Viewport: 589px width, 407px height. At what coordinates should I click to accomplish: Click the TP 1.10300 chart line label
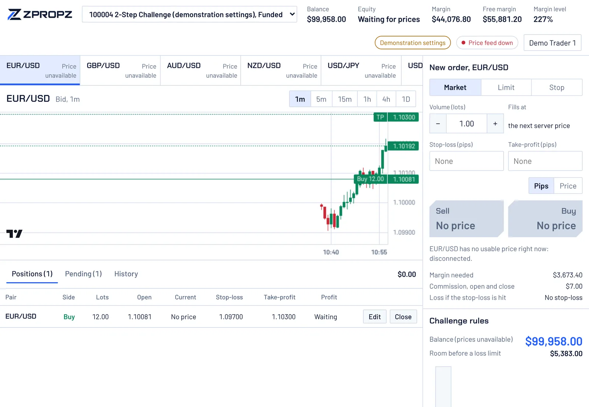coord(396,117)
